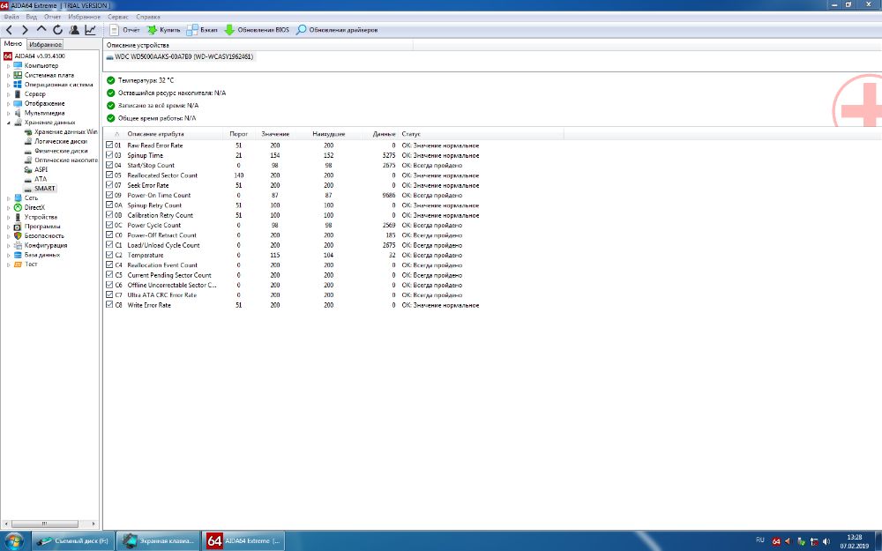The width and height of the screenshot is (882, 551).
Task: Click the Отчёт report toolbar button
Action: [125, 30]
